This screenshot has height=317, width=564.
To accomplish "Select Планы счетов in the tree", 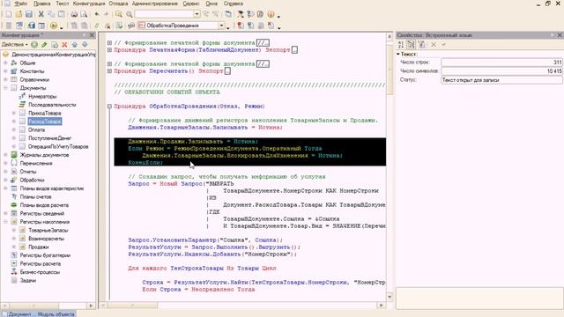I will [x=35, y=196].
